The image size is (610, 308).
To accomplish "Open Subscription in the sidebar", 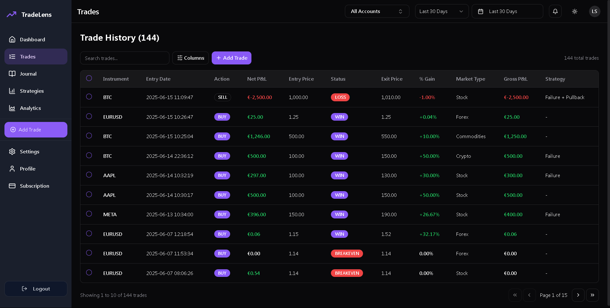I will click(x=36, y=186).
